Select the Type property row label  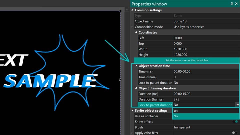[x=138, y=16]
